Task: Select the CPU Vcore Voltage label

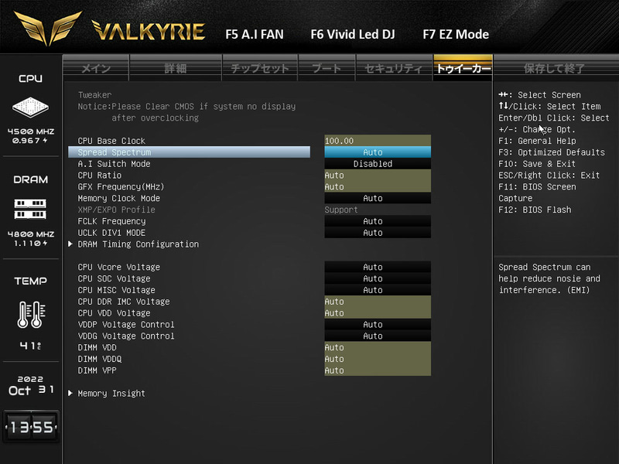Action: point(119,267)
